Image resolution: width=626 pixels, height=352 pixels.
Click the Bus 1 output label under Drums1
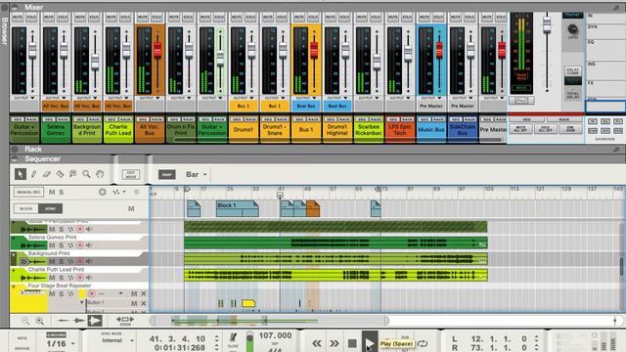click(244, 107)
